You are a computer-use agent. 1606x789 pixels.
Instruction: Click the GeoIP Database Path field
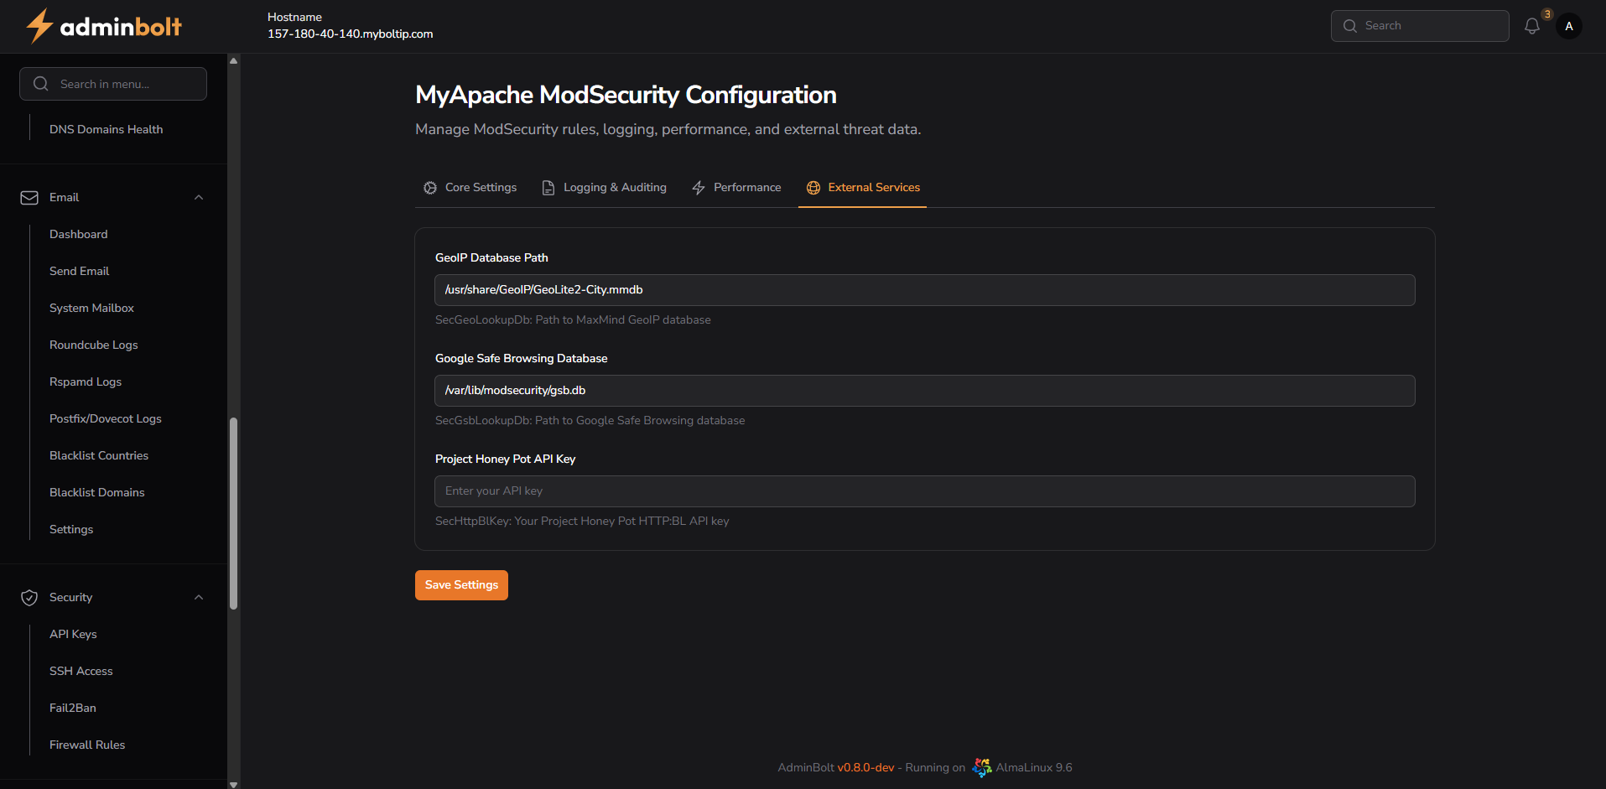pyautogui.click(x=924, y=290)
